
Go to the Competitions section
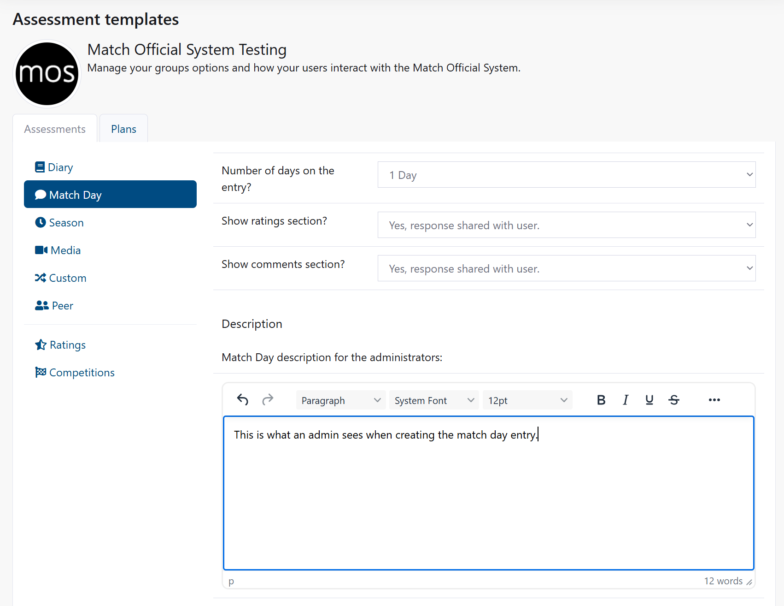[x=82, y=373]
